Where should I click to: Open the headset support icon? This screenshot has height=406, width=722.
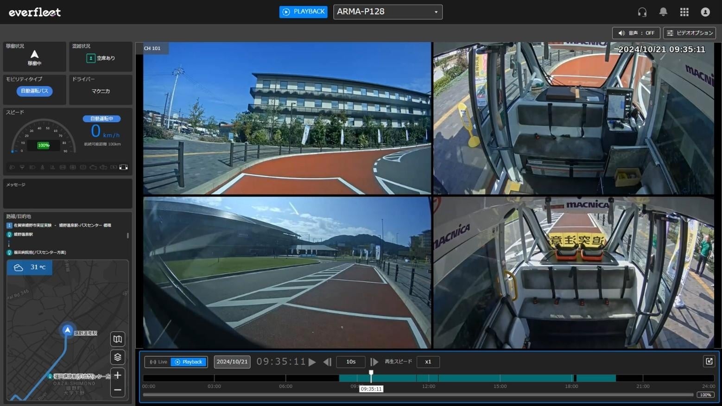[642, 12]
